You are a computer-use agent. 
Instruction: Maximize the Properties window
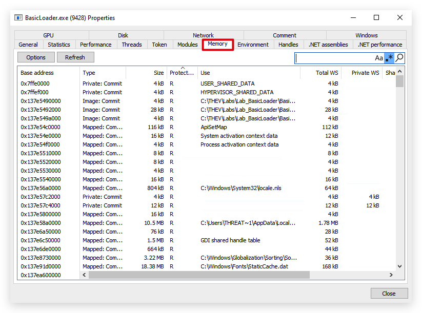[376, 18]
